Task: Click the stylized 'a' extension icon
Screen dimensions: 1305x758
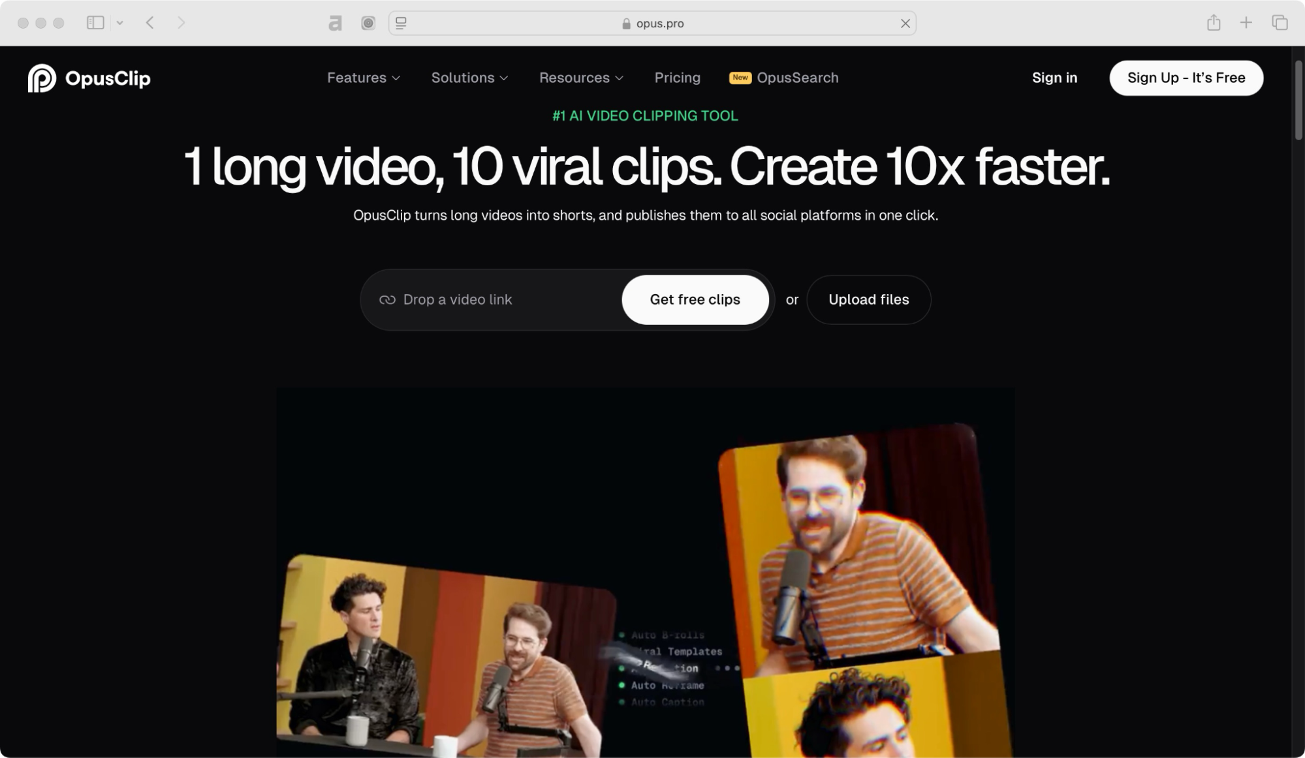Action: (335, 23)
